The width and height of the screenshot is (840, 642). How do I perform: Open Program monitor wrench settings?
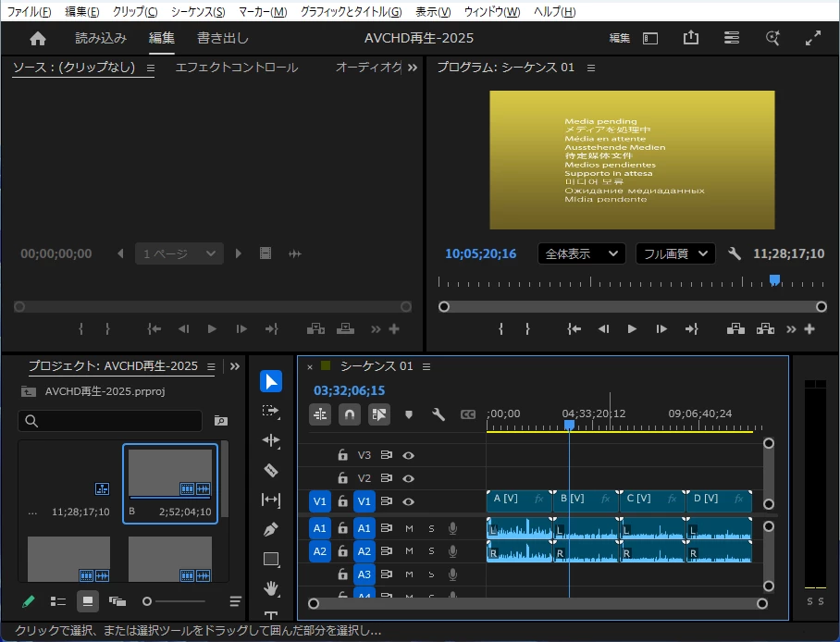click(735, 253)
